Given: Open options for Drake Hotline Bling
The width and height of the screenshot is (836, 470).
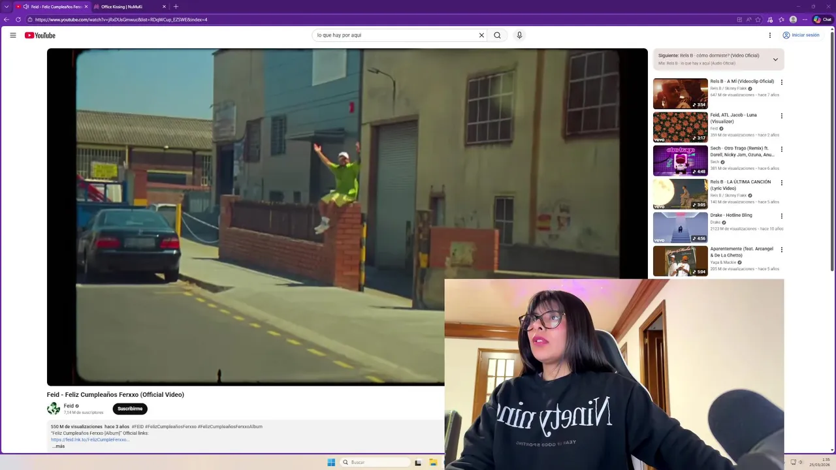Looking at the screenshot, I should pyautogui.click(x=782, y=216).
